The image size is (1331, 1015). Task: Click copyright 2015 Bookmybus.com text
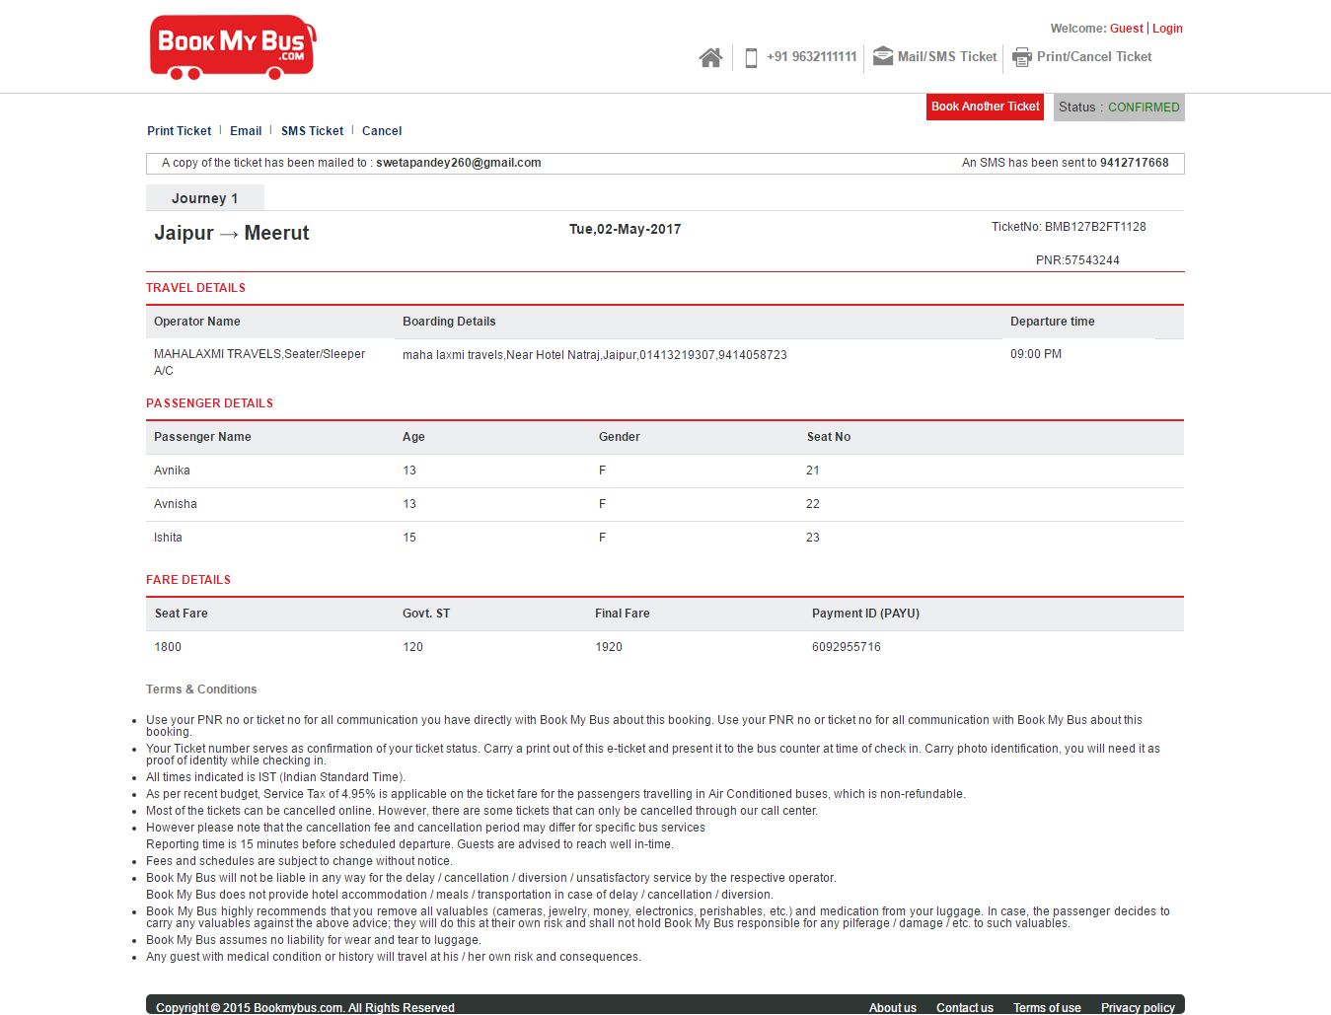click(x=305, y=1008)
